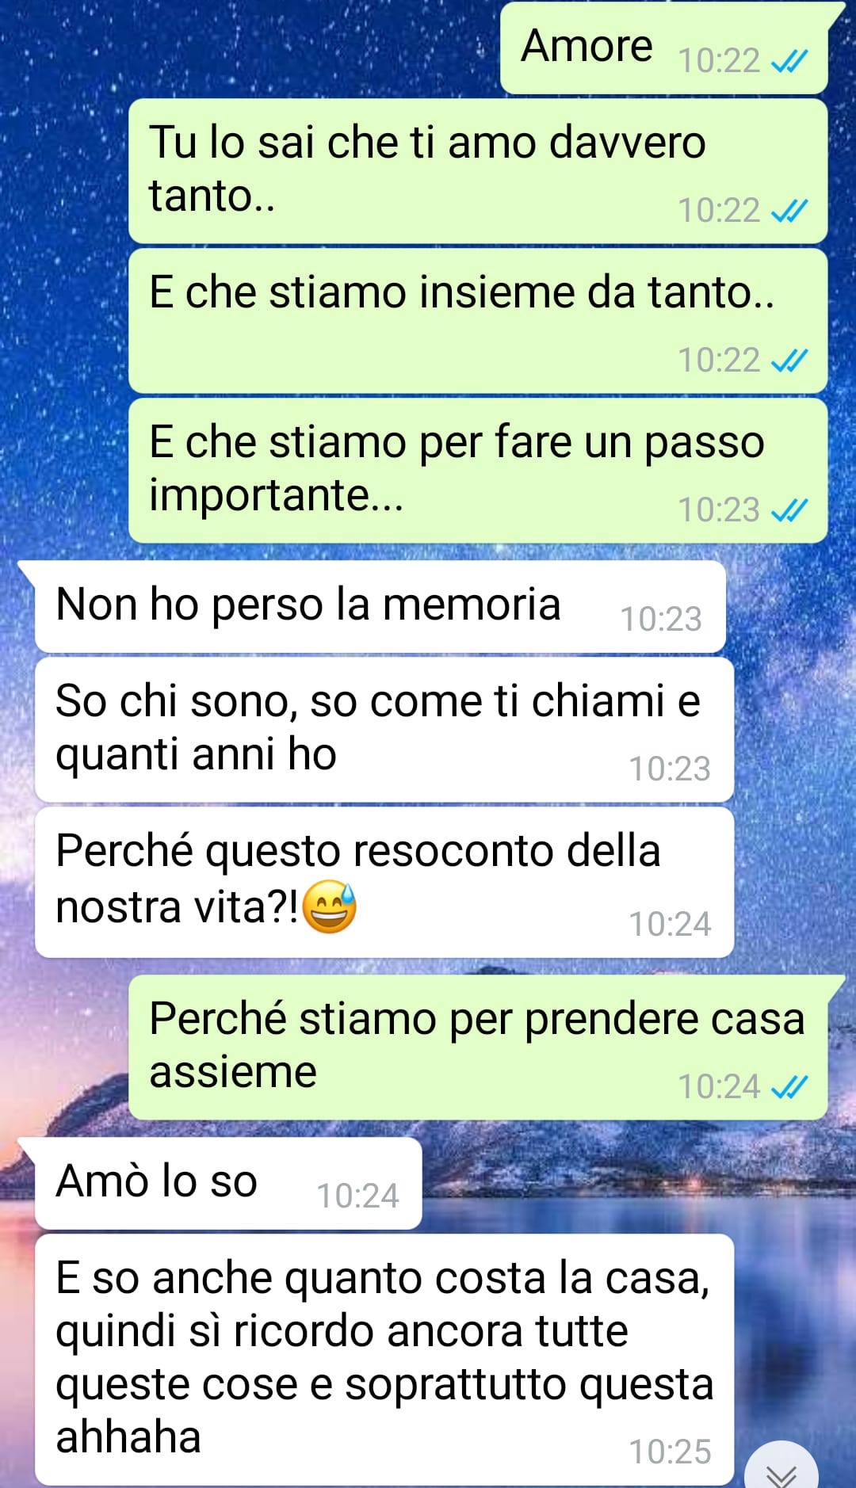Click read ticks on 'stiamo insieme da tanto' message
This screenshot has width=856, height=1488.
coord(789,361)
